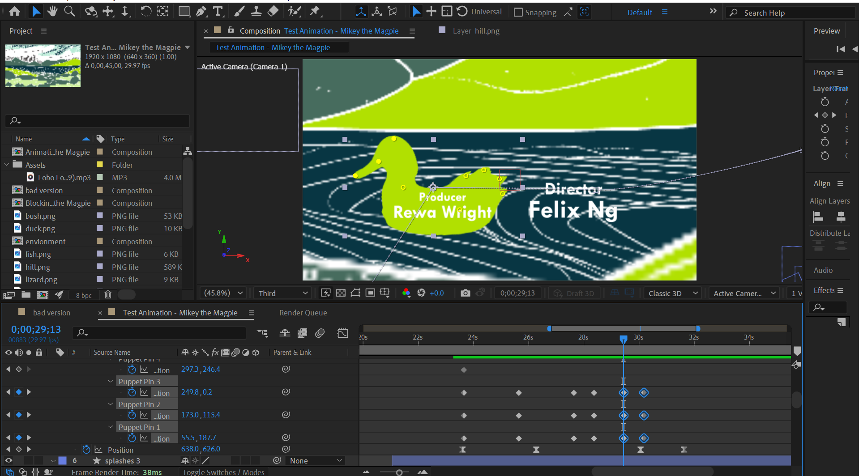Toggle the transparency grid icon in viewer
This screenshot has height=476, width=859.
pyautogui.click(x=341, y=293)
